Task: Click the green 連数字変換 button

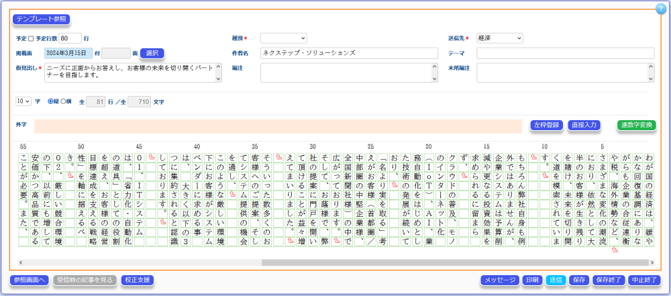Action: (636, 125)
